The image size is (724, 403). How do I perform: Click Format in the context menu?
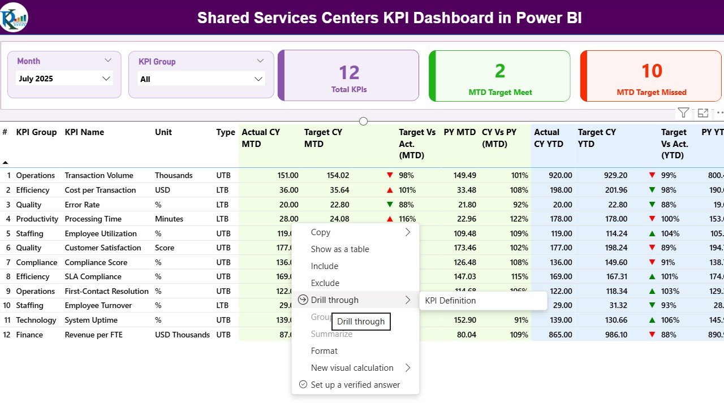324,351
